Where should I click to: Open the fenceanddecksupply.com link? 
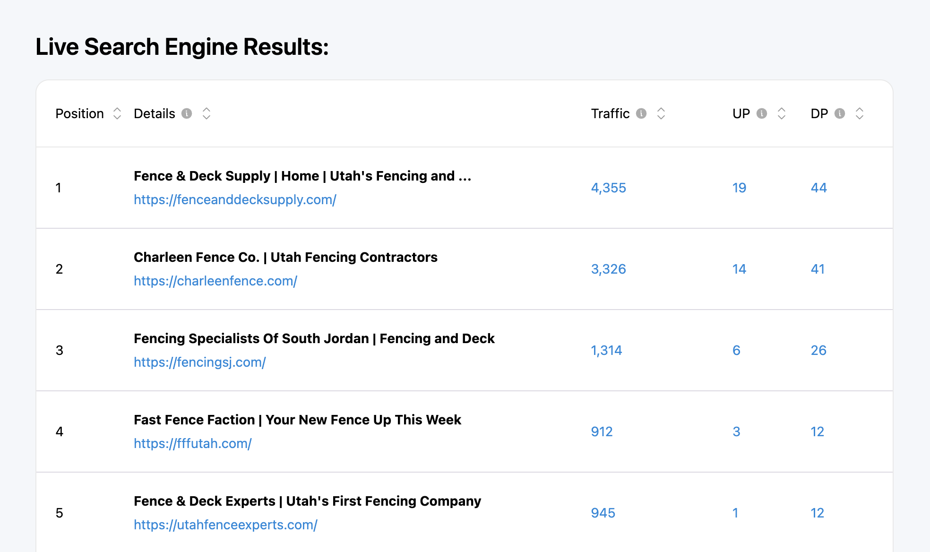[x=235, y=199]
